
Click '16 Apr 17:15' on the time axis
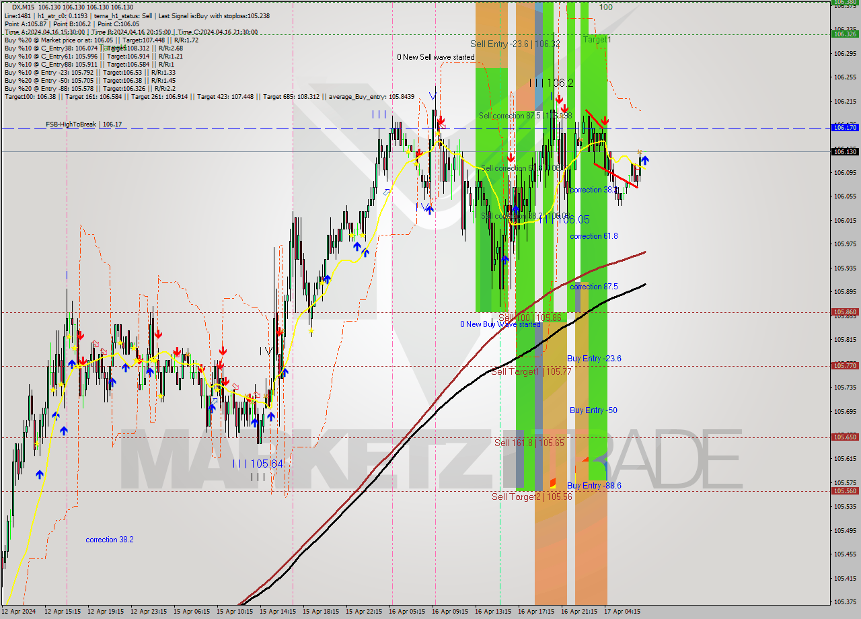536,612
